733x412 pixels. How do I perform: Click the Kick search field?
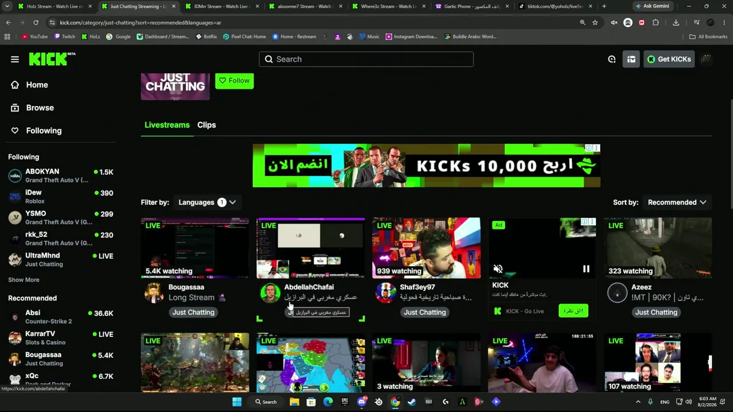tap(366, 59)
